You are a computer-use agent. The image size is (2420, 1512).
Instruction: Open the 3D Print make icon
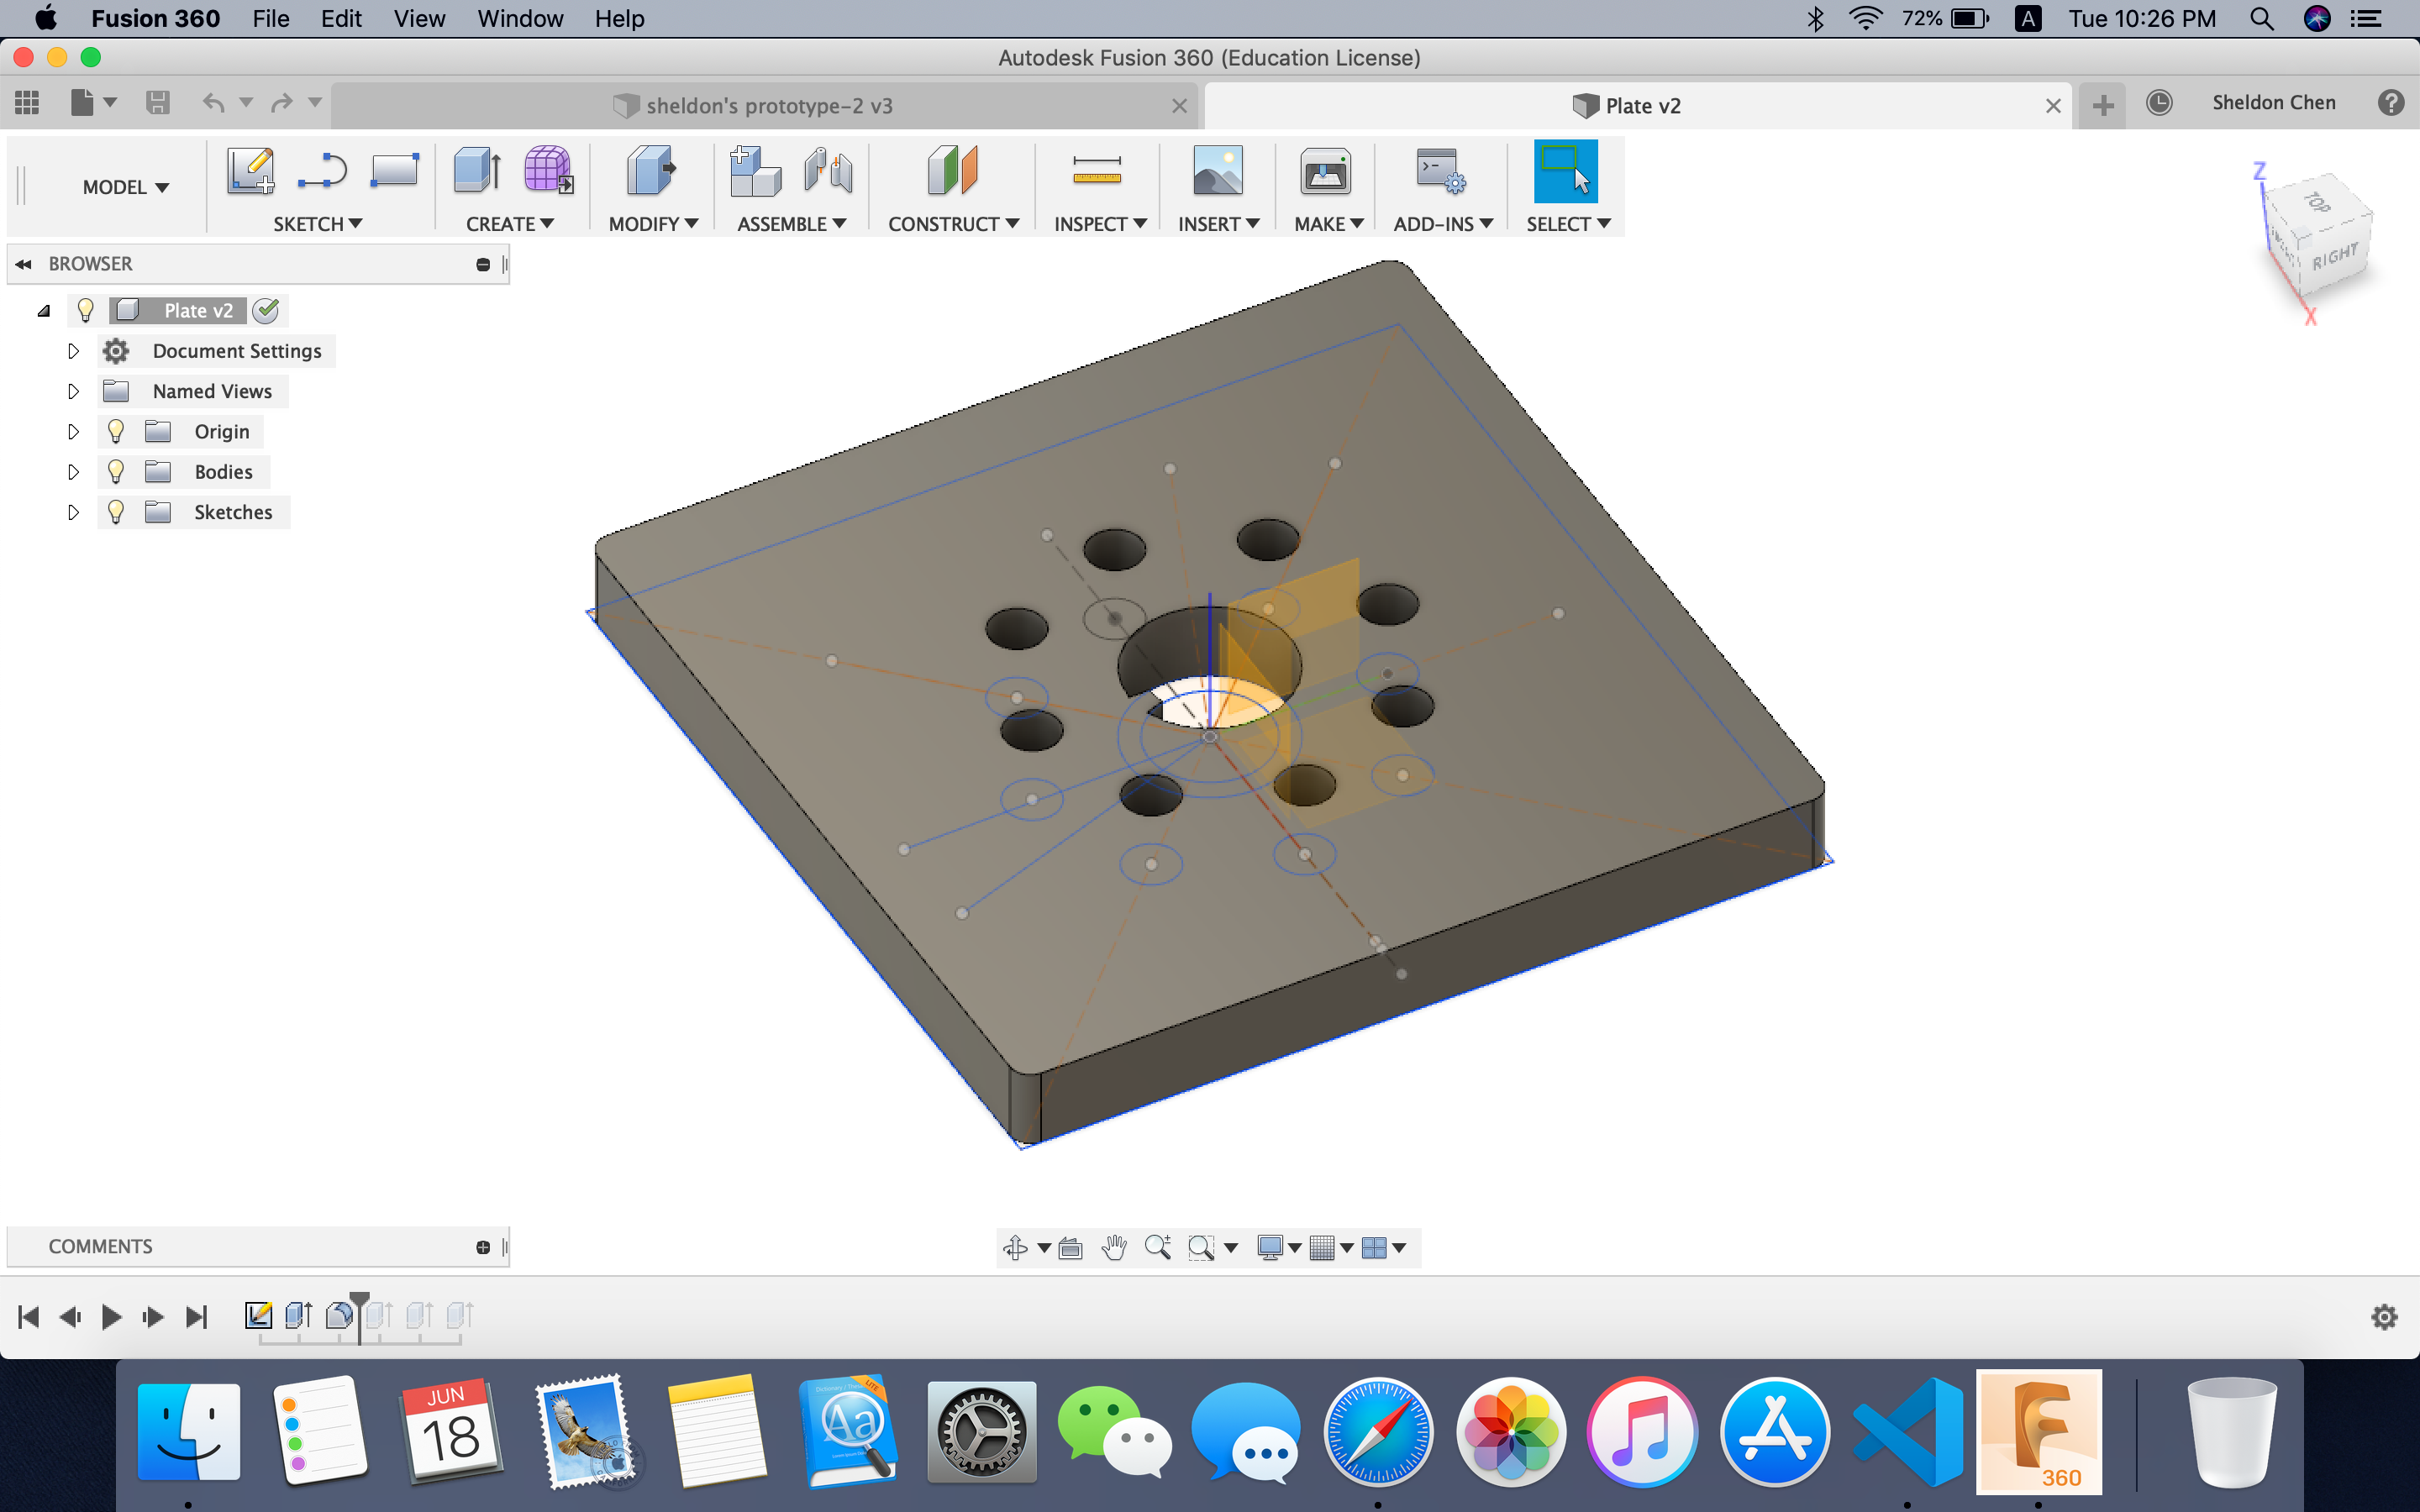[x=1325, y=171]
